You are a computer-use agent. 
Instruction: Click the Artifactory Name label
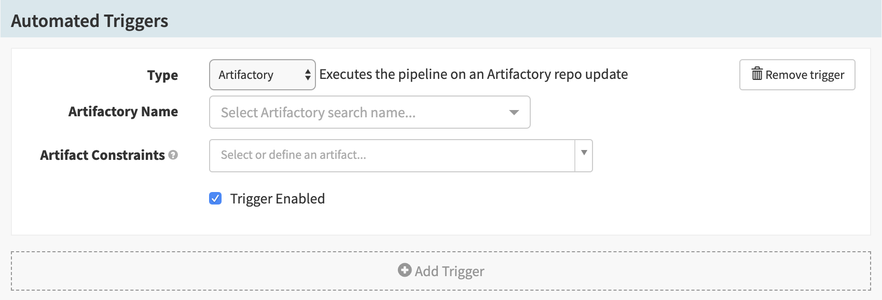[x=123, y=112]
